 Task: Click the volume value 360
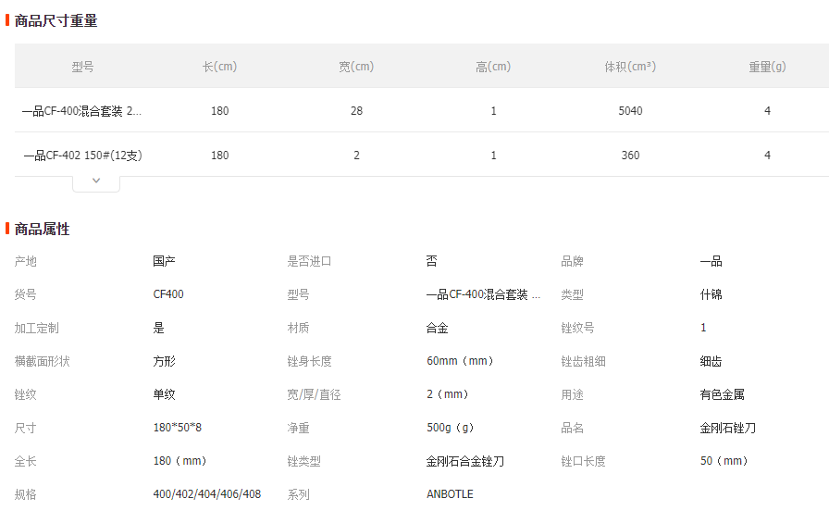[x=630, y=156]
